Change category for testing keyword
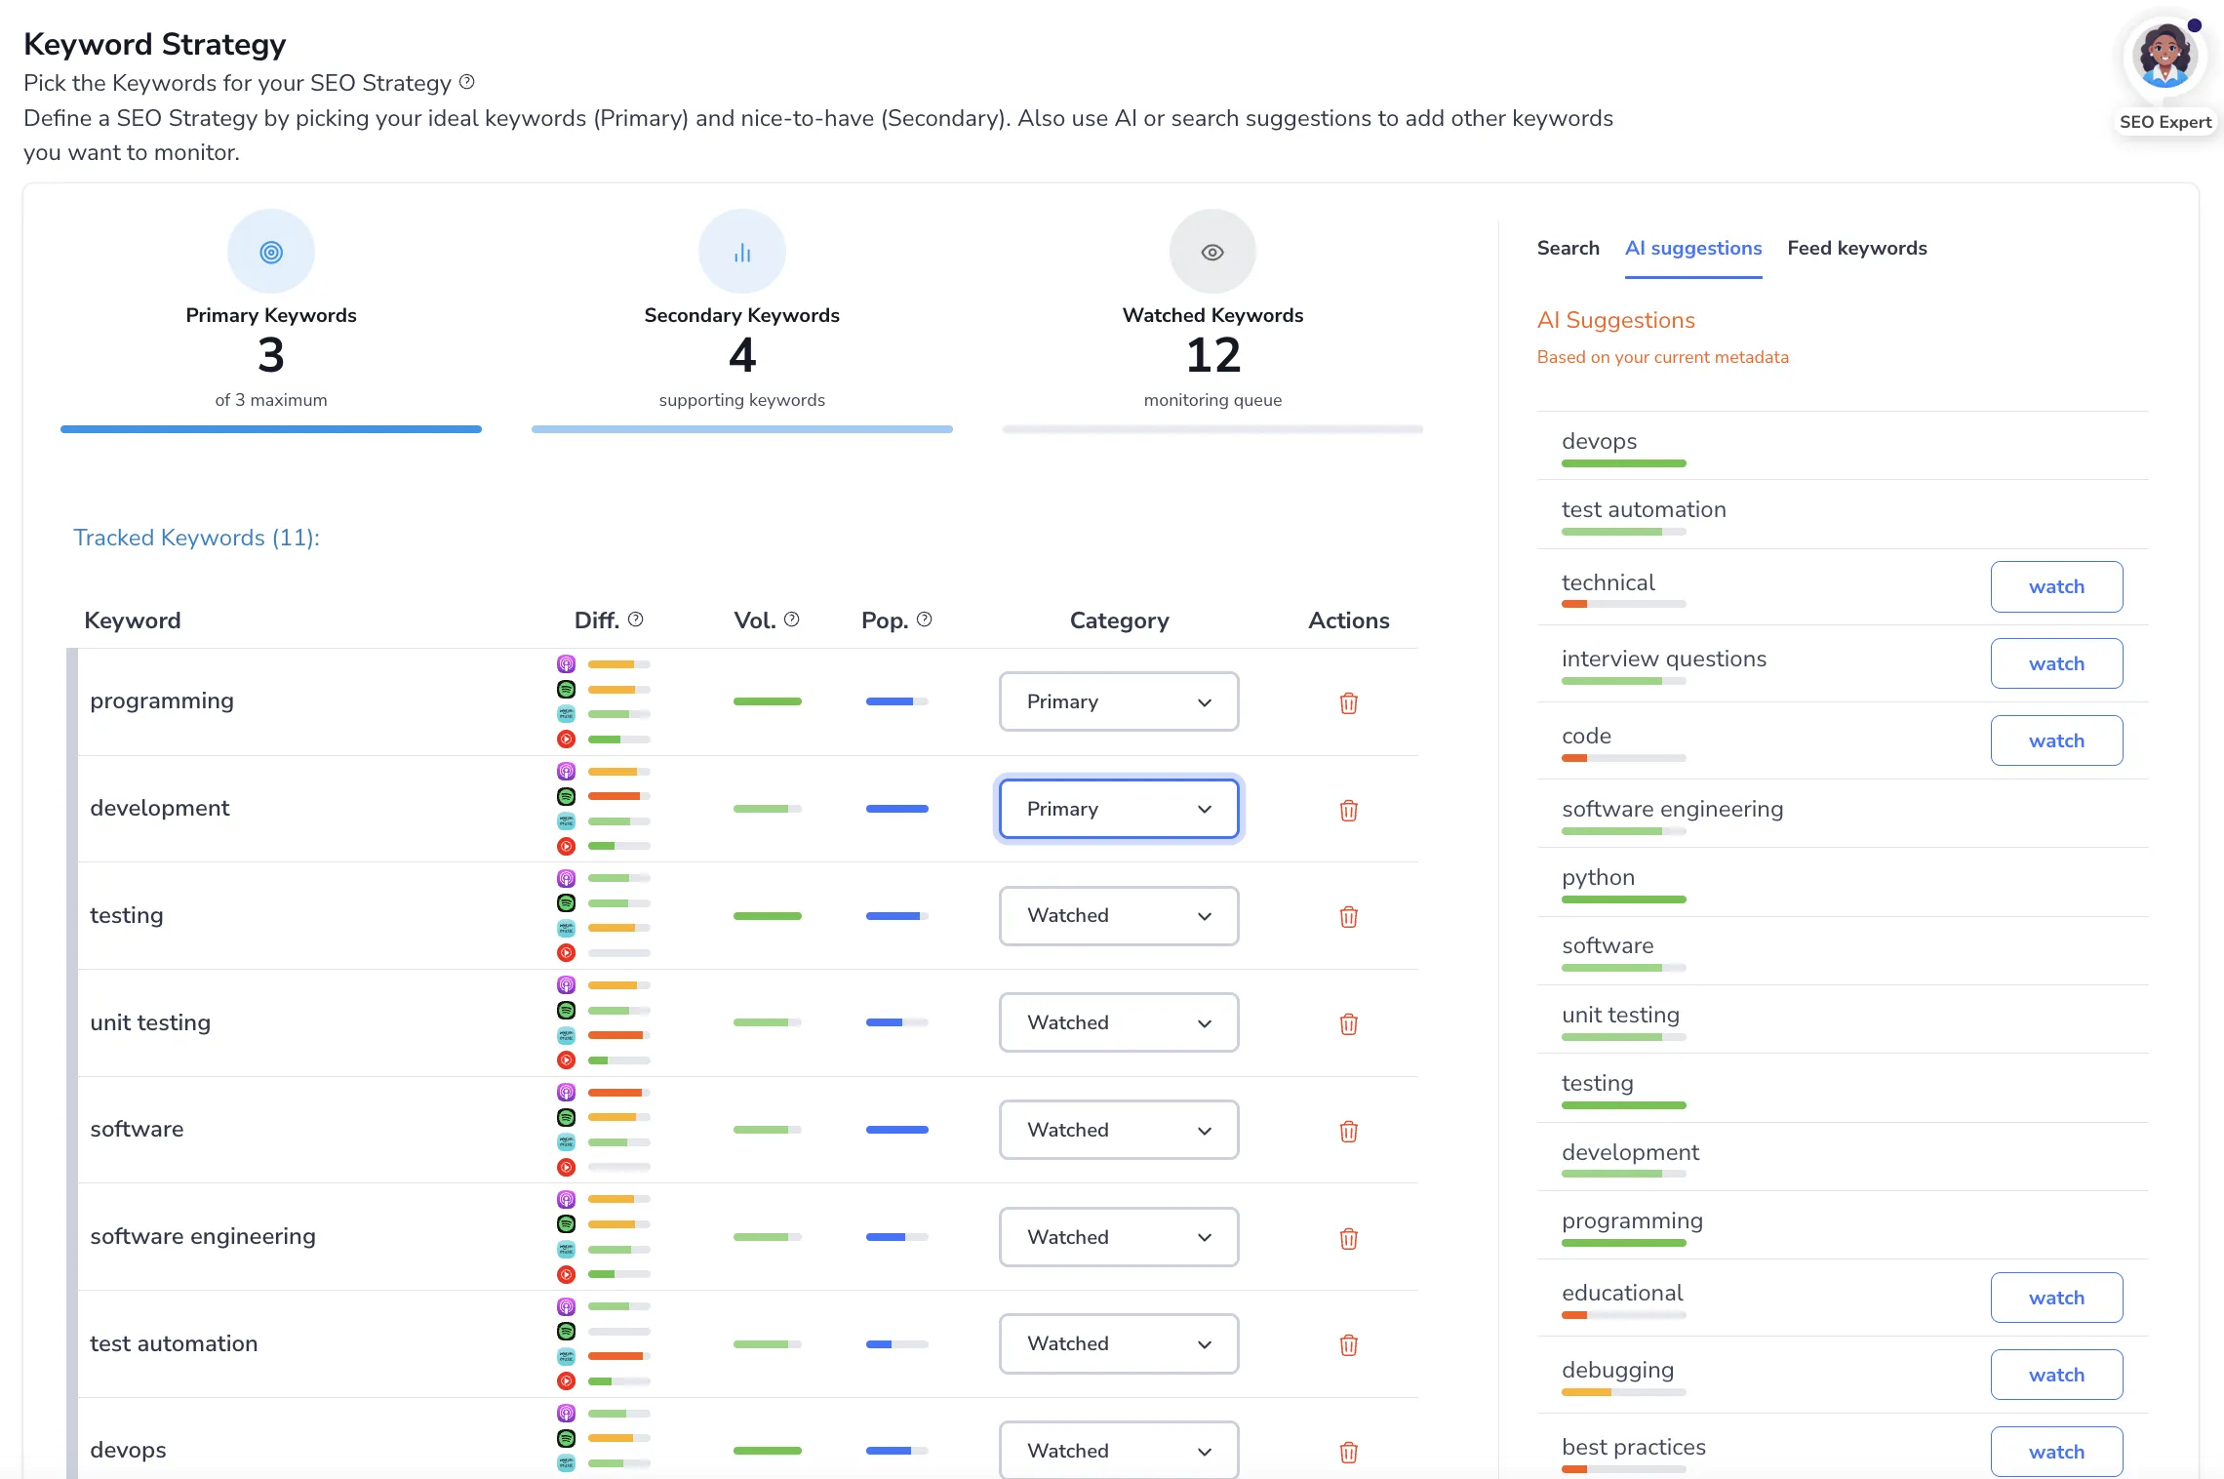 click(x=1119, y=915)
